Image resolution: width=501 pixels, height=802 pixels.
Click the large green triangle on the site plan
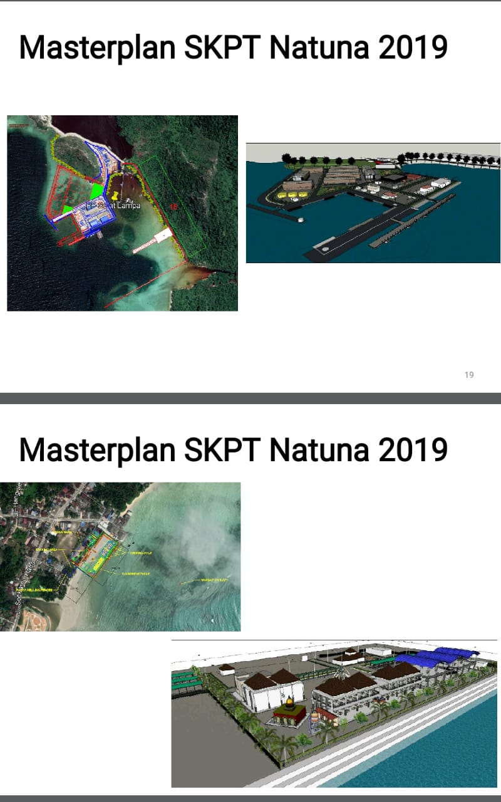pyautogui.click(x=96, y=190)
